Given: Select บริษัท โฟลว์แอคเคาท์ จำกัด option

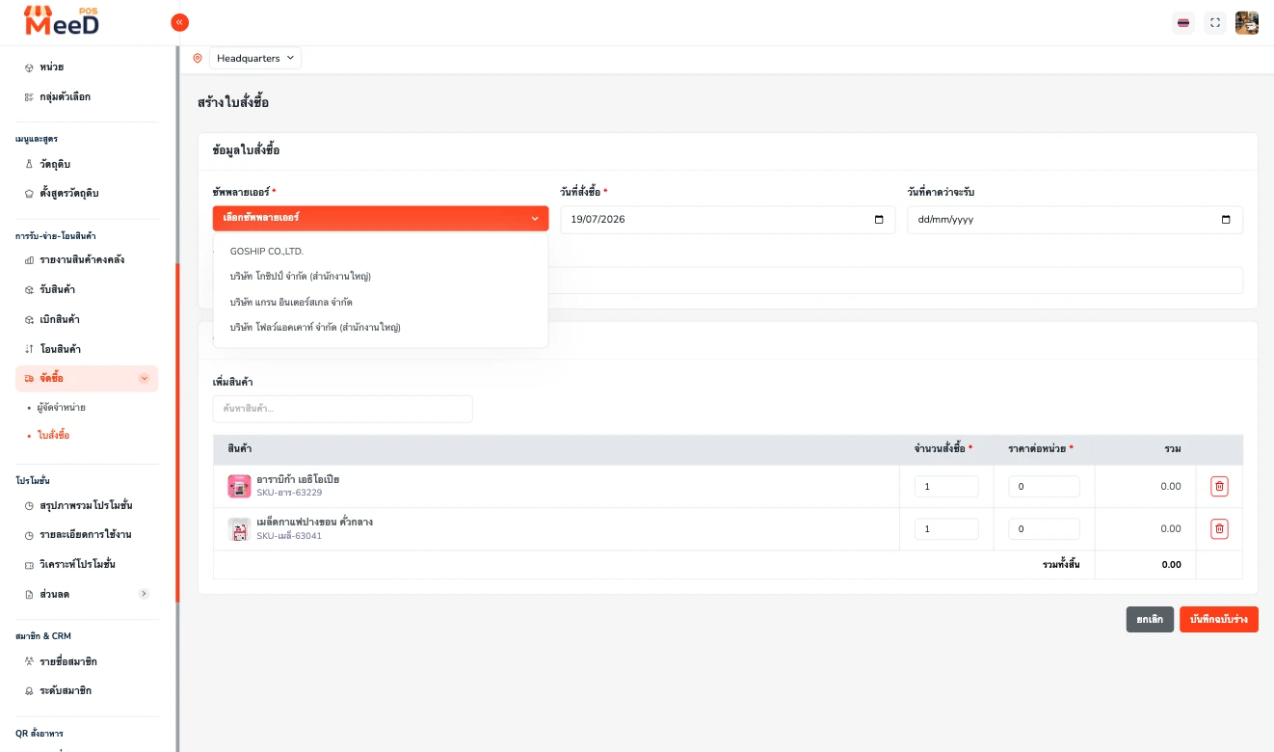Looking at the screenshot, I should tap(381, 327).
